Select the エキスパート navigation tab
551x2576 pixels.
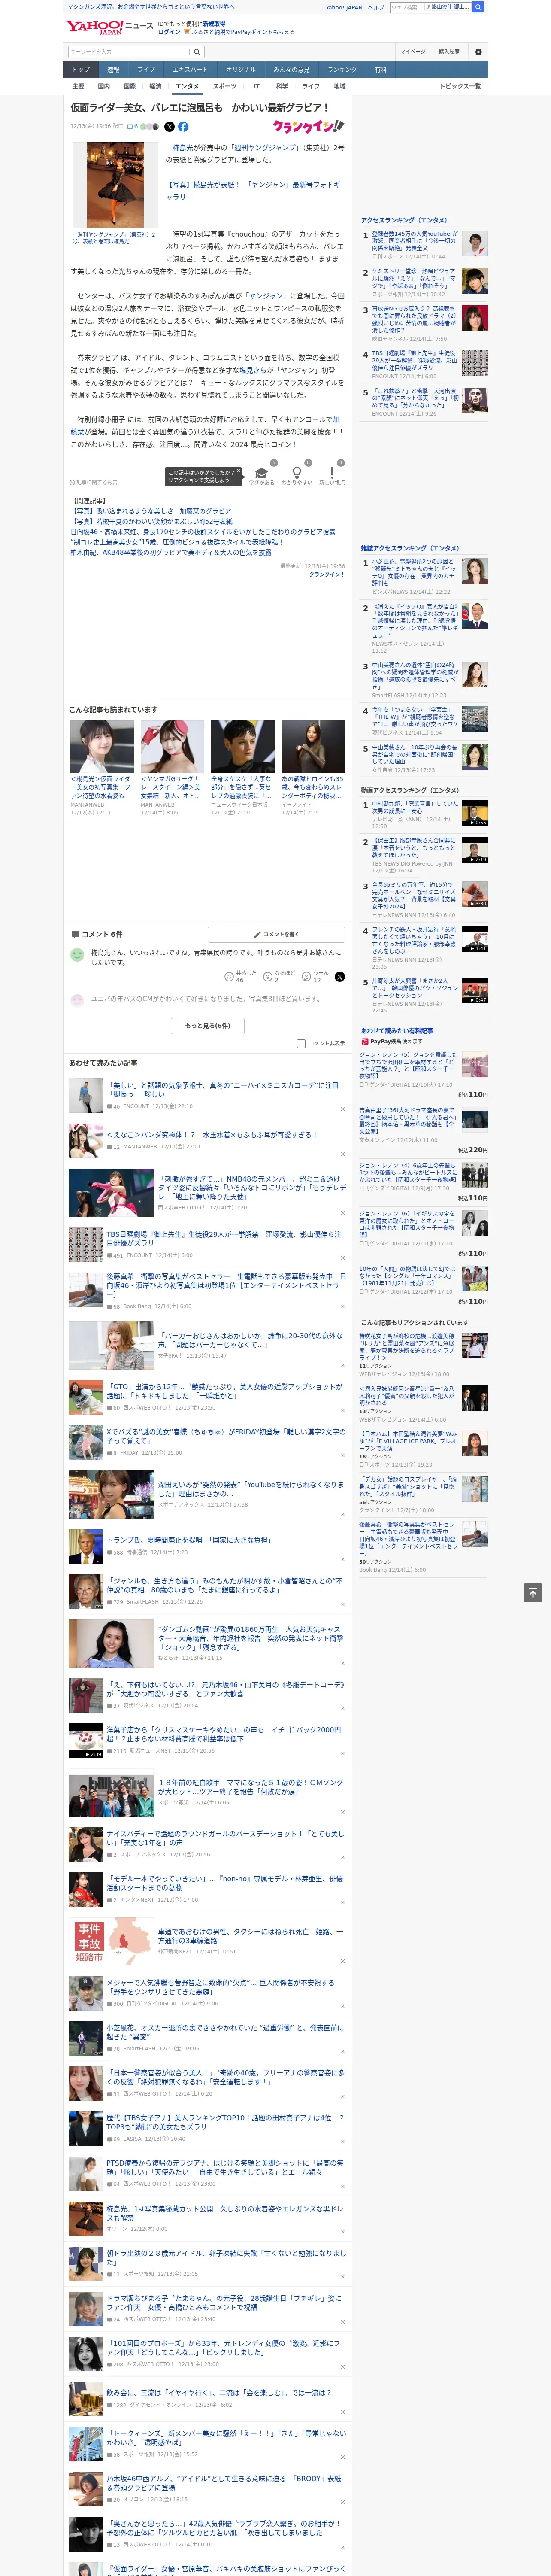tap(190, 70)
